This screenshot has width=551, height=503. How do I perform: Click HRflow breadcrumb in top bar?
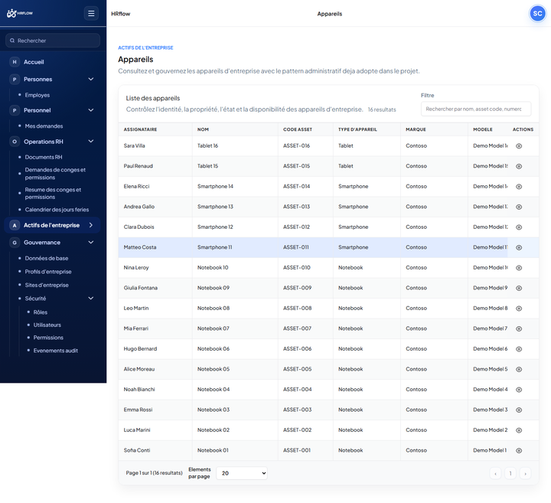(x=121, y=14)
